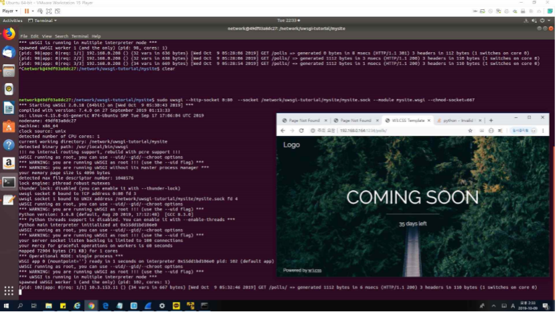
Task: Select the Terminal icon in the dock
Action: coord(9,182)
